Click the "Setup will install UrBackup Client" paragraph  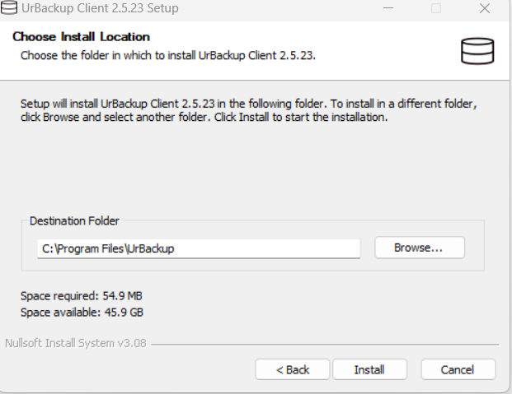[249, 110]
